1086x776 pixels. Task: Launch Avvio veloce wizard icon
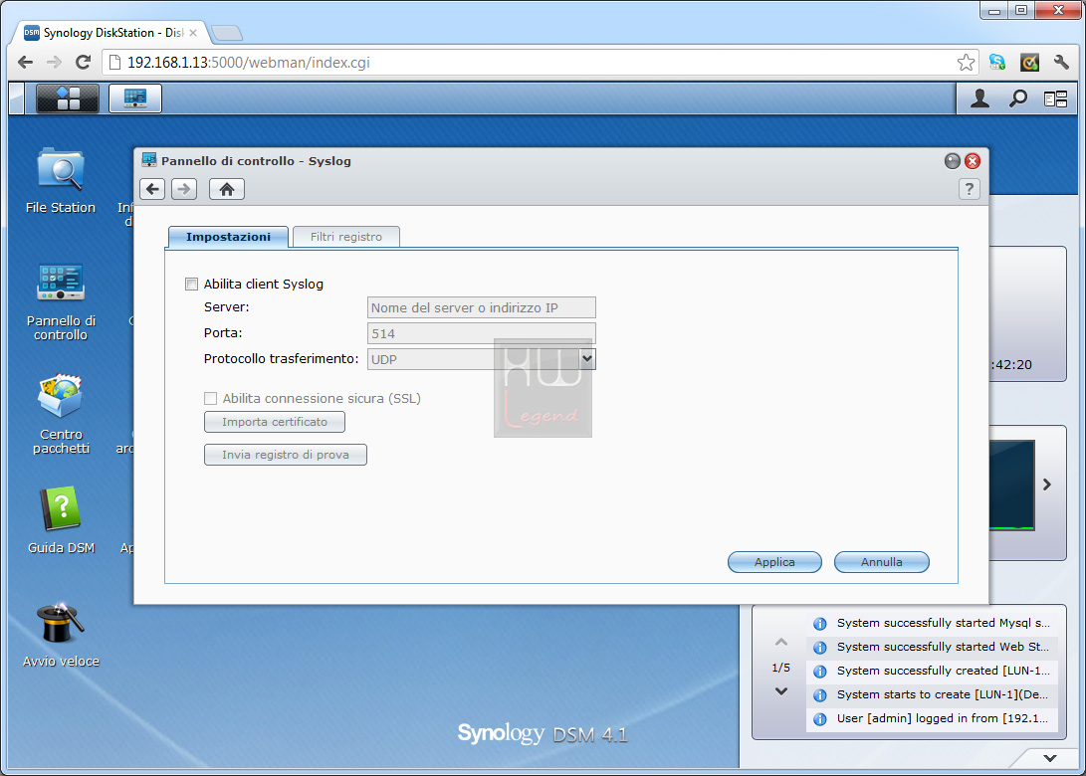point(61,634)
